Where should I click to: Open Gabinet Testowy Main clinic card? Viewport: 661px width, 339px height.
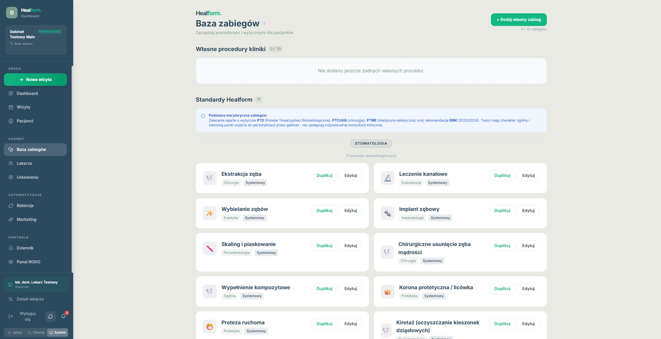click(36, 40)
